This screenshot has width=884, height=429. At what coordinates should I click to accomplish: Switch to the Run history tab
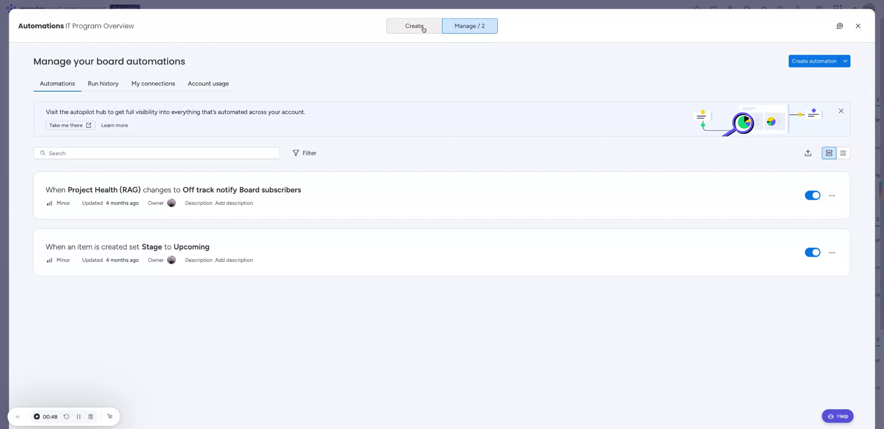pos(103,83)
